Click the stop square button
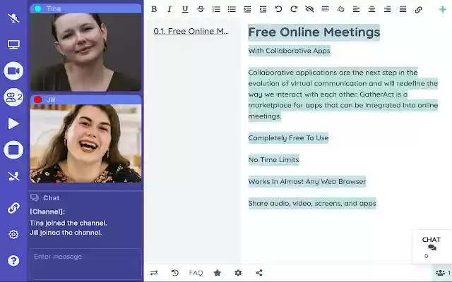The width and height of the screenshot is (452, 282). pos(13,150)
